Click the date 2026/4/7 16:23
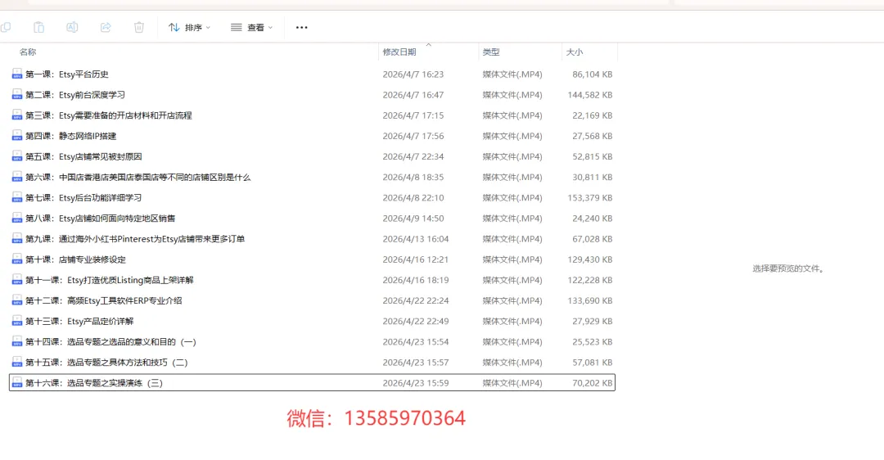884x460 pixels. click(x=413, y=74)
